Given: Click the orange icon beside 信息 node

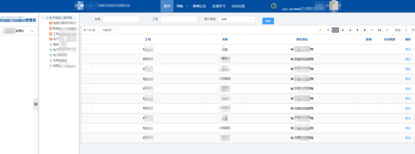Looking at the screenshot, I should coord(51,23).
